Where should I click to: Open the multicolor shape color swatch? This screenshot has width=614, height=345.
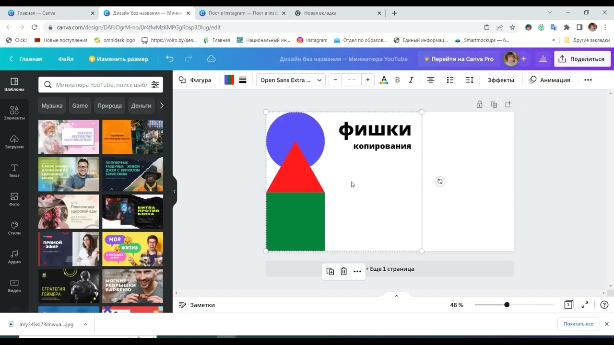coord(229,80)
